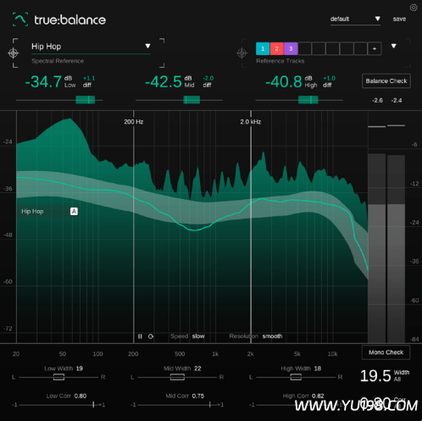Viewport: 422px width, 421px height.
Task: Click the Mid band level slider
Action: (x=179, y=100)
